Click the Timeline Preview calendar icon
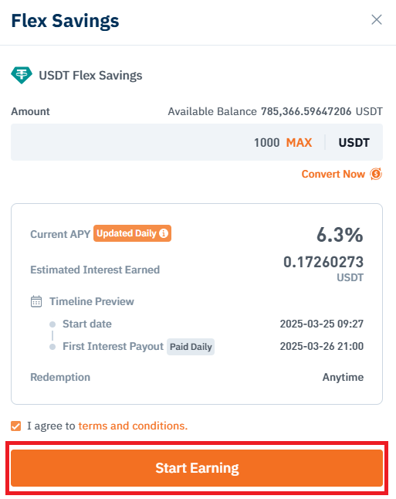Viewport: 396px width, 499px height. pos(36,301)
